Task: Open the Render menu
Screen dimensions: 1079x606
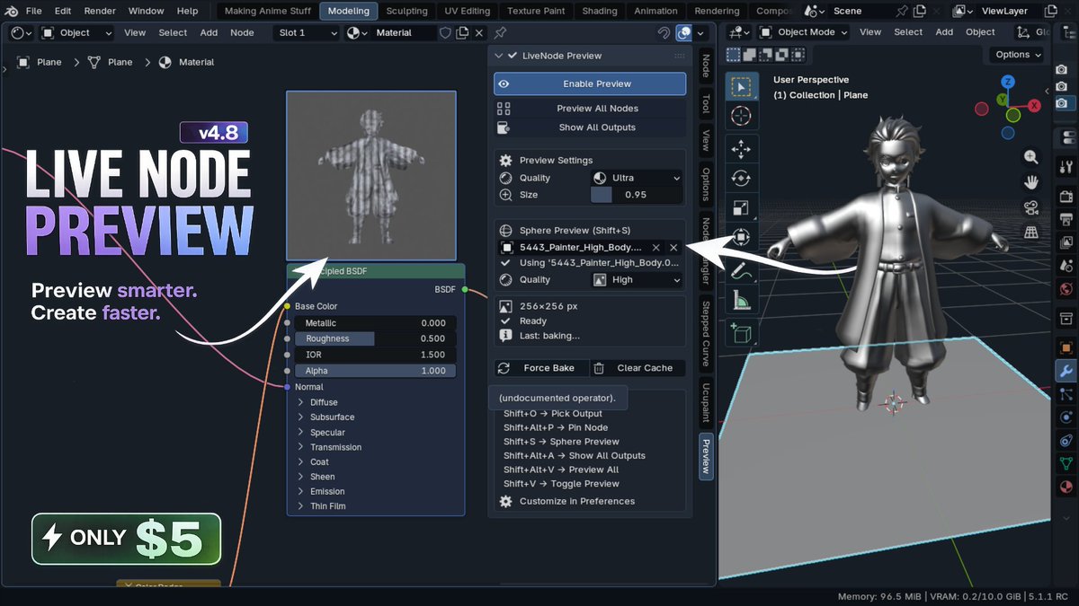Action: coord(100,11)
